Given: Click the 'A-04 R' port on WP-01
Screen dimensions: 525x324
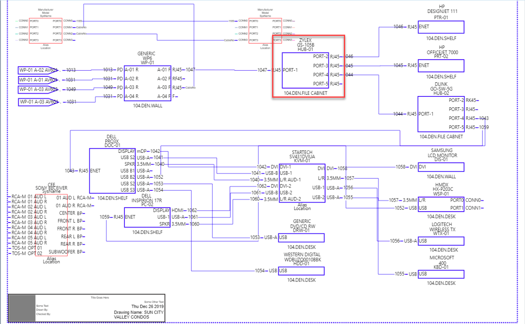Looking at the screenshot, I should click(x=131, y=97).
